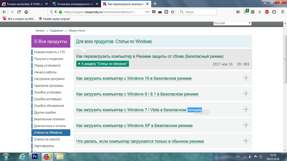Open the Downloads arrow icon

[x=259, y=12]
